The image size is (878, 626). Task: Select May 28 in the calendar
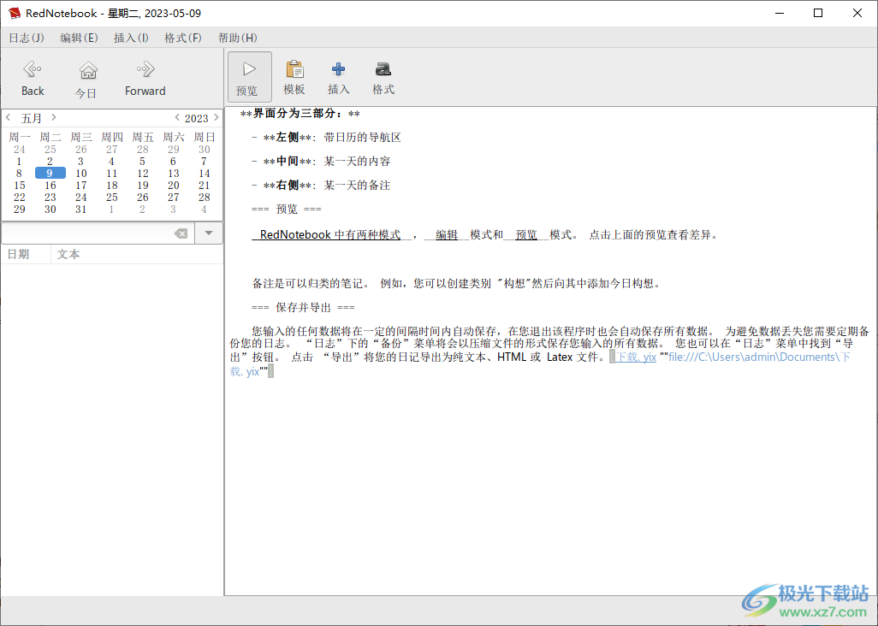click(205, 197)
